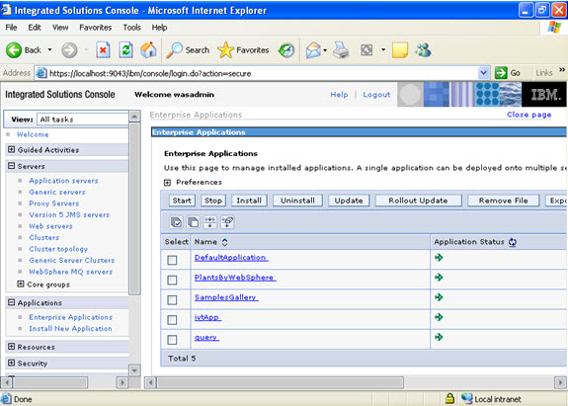Screen dimensions: 568x406
Task: Click the Forward navigation arrow icon
Action: [69, 50]
